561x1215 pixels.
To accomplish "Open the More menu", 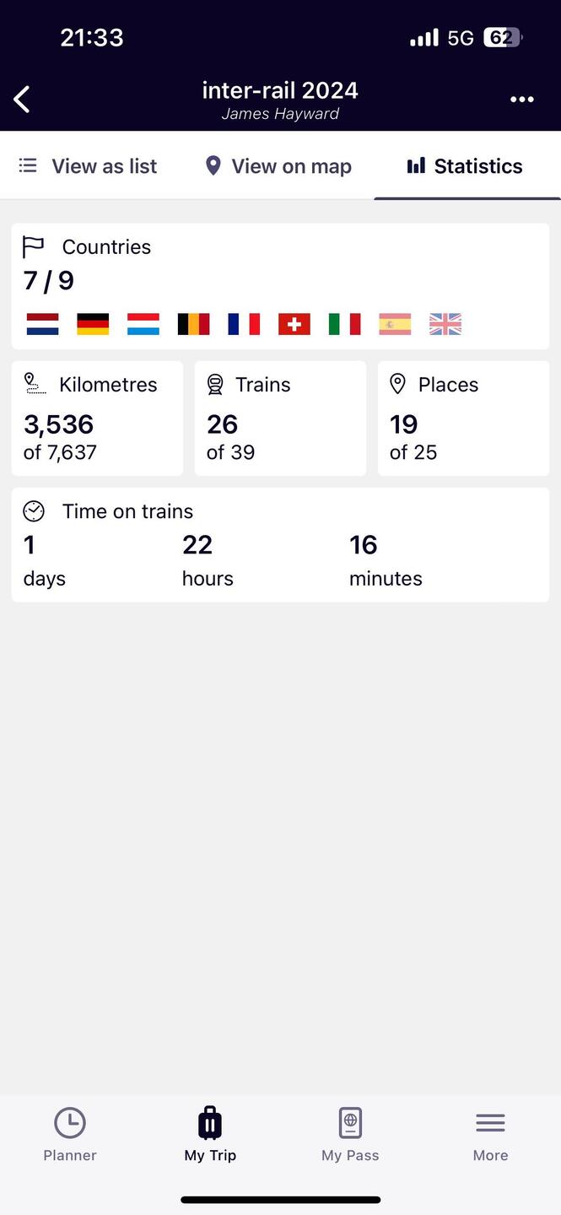I will [x=490, y=1135].
